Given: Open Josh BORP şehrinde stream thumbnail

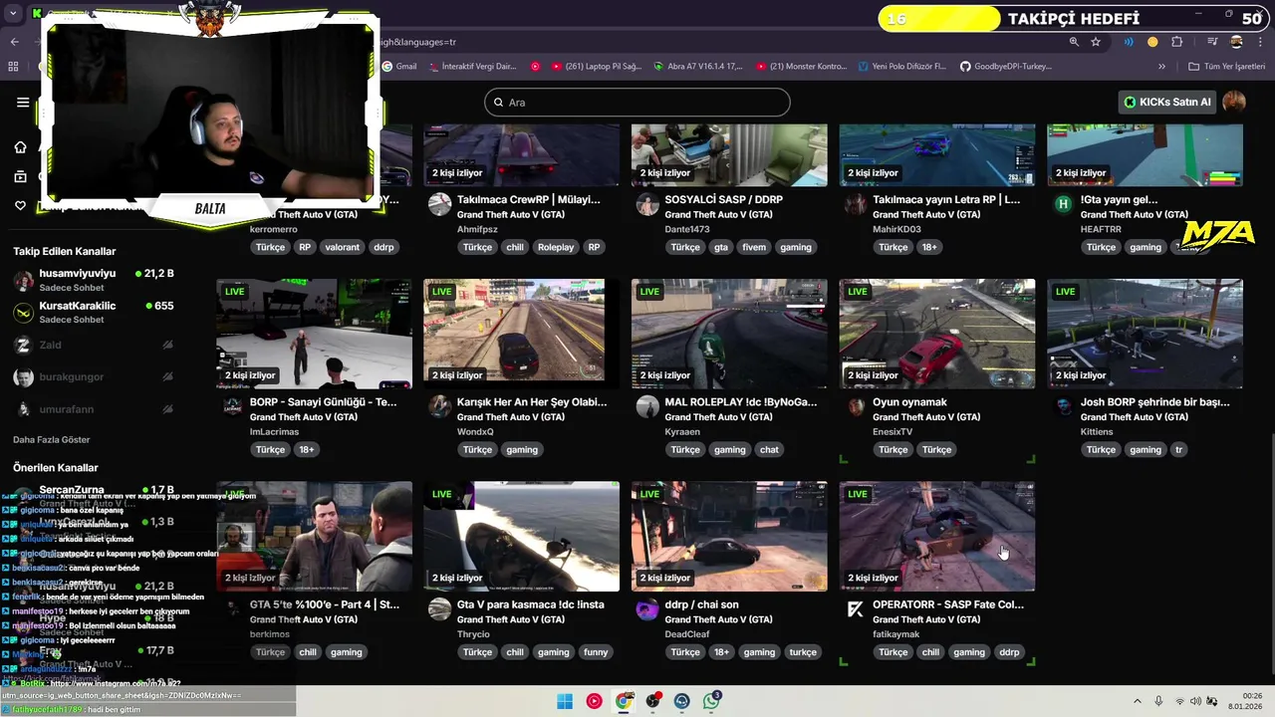Looking at the screenshot, I should [x=1145, y=334].
